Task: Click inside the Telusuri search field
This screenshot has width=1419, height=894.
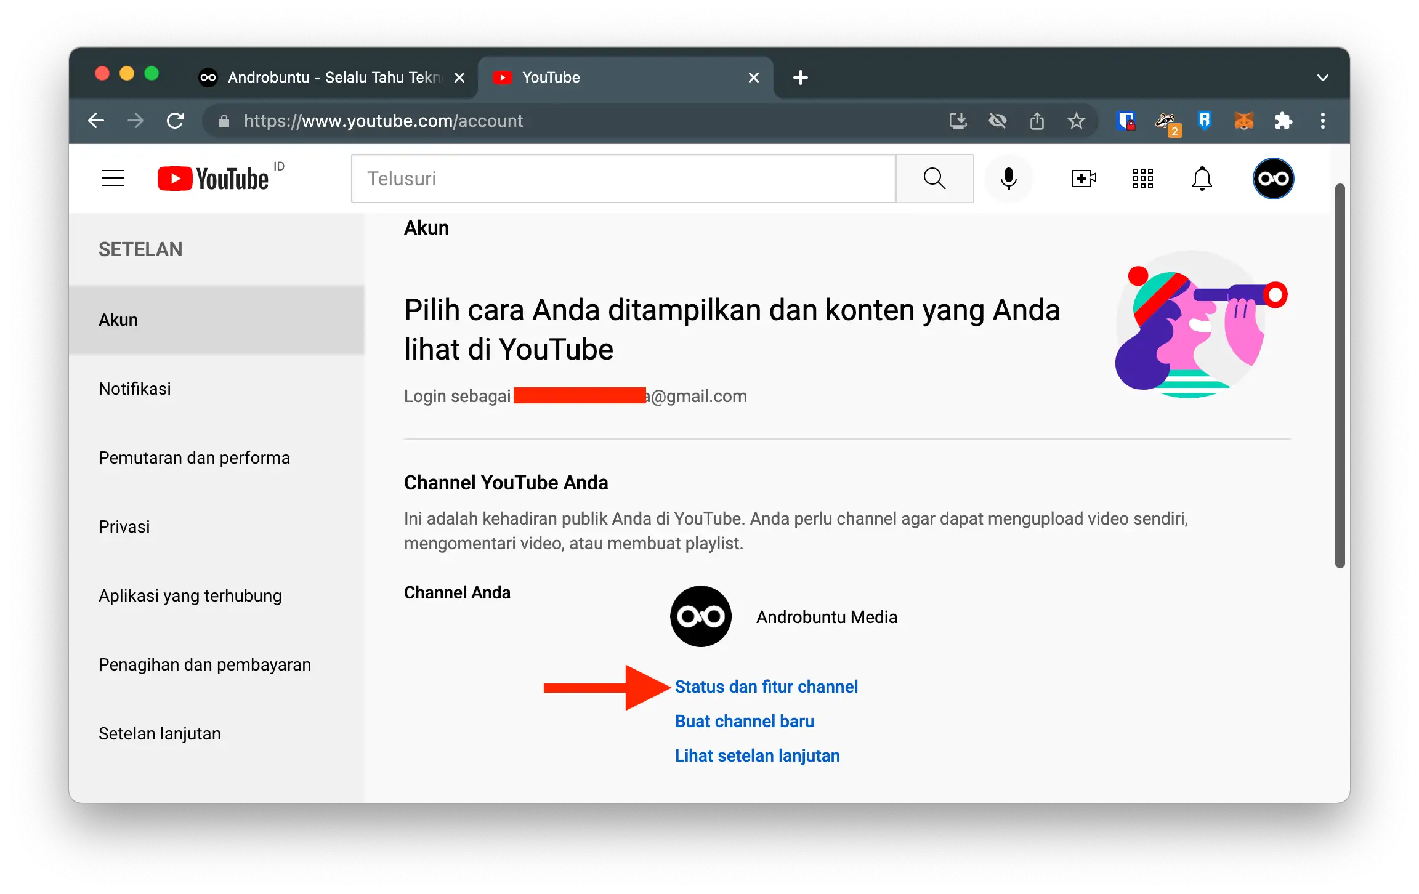Action: 616,179
